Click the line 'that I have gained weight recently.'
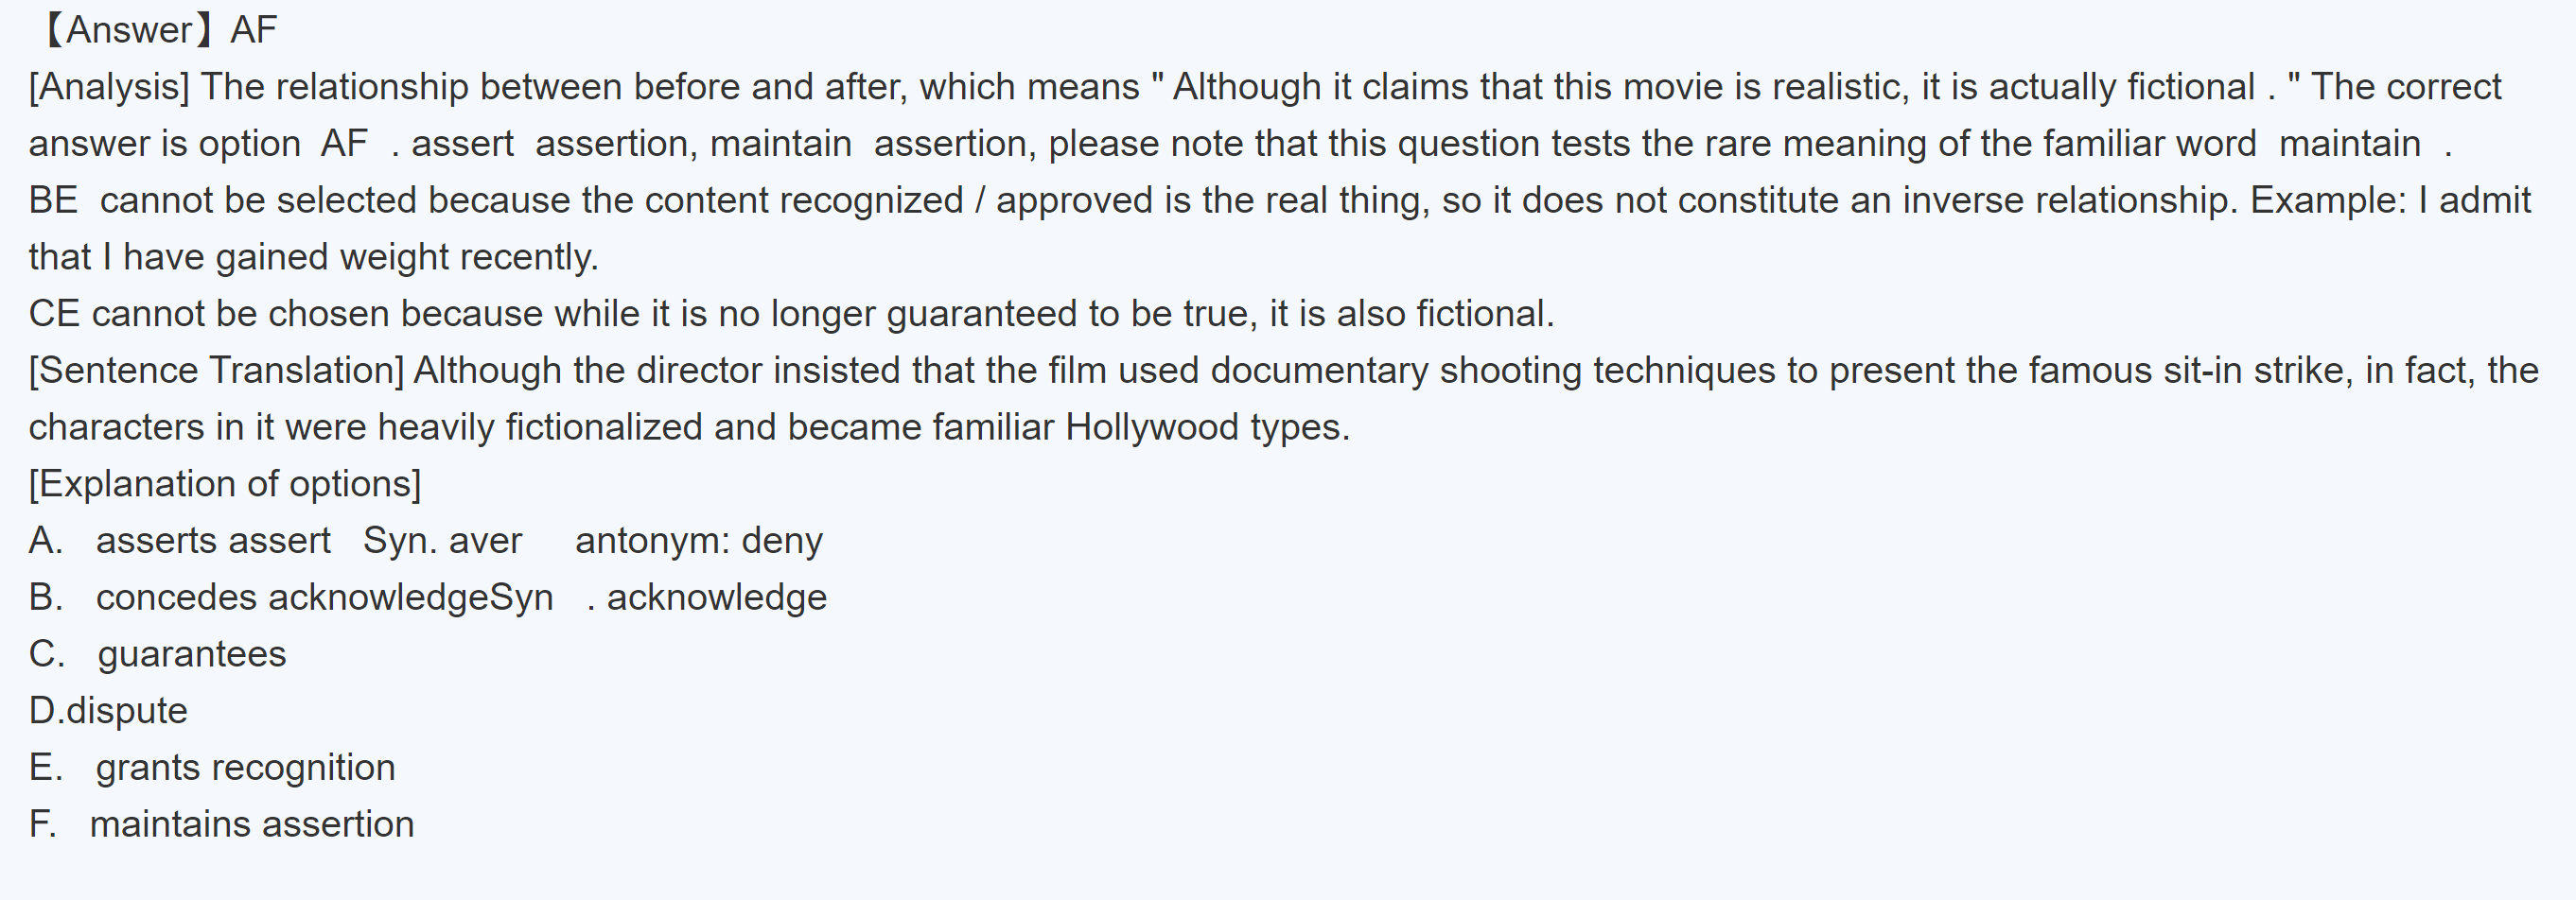 pyautogui.click(x=313, y=257)
